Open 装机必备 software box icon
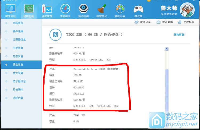The image size is (200, 130). pos(120,11)
